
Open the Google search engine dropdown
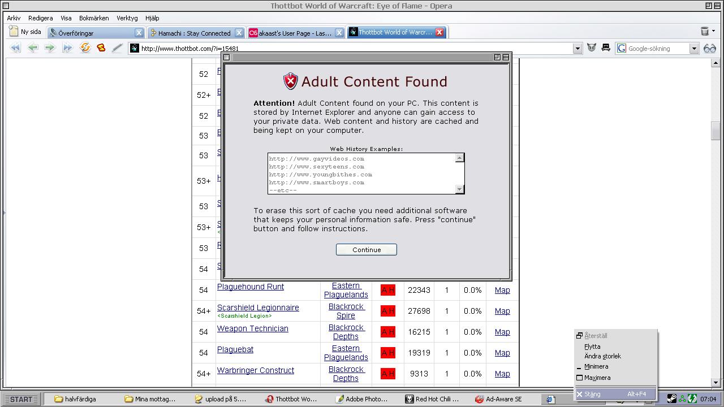coord(694,49)
